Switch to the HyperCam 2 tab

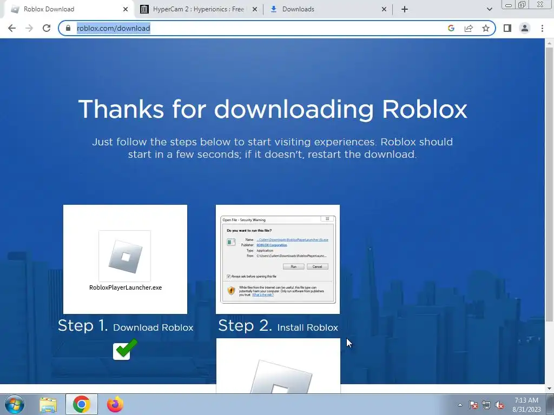tap(199, 9)
